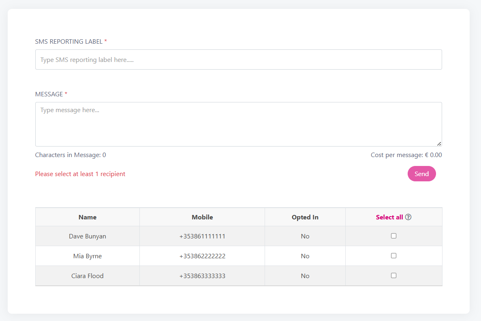Click the Characters in Message counter
The height and width of the screenshot is (321, 481).
pyautogui.click(x=71, y=155)
